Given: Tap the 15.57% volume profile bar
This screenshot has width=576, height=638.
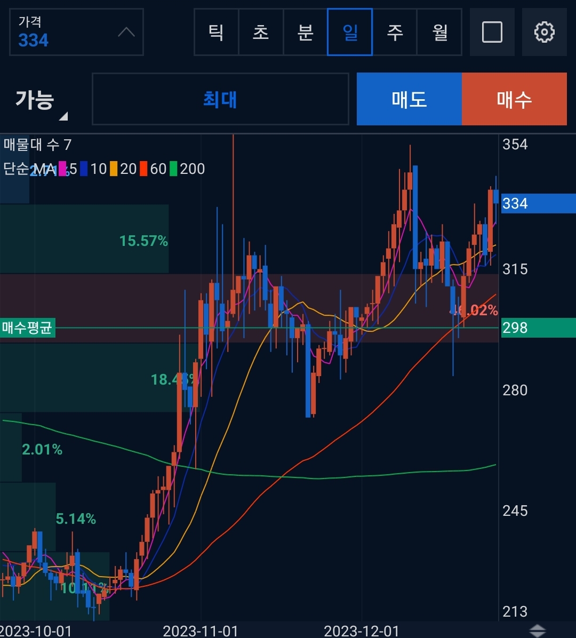Looking at the screenshot, I should (84, 239).
